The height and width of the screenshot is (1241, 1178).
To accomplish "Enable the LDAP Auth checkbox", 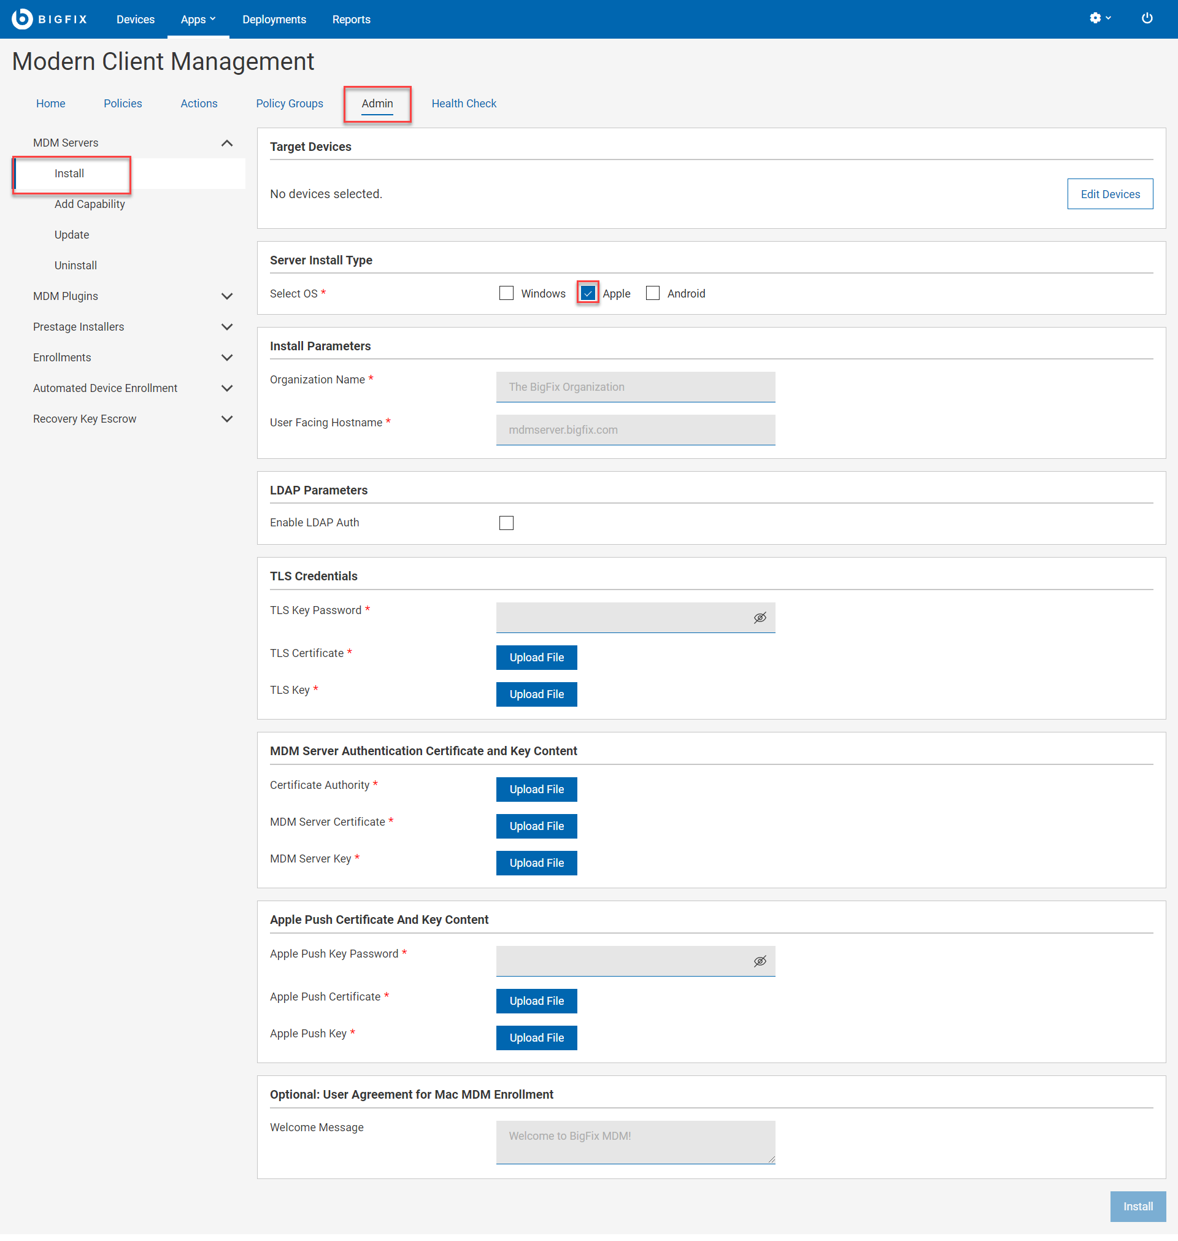I will coord(506,523).
